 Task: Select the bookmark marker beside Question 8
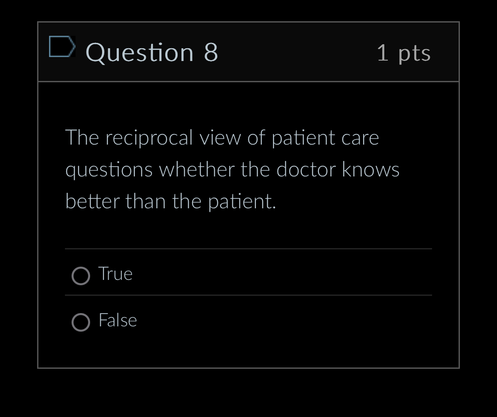coord(62,46)
